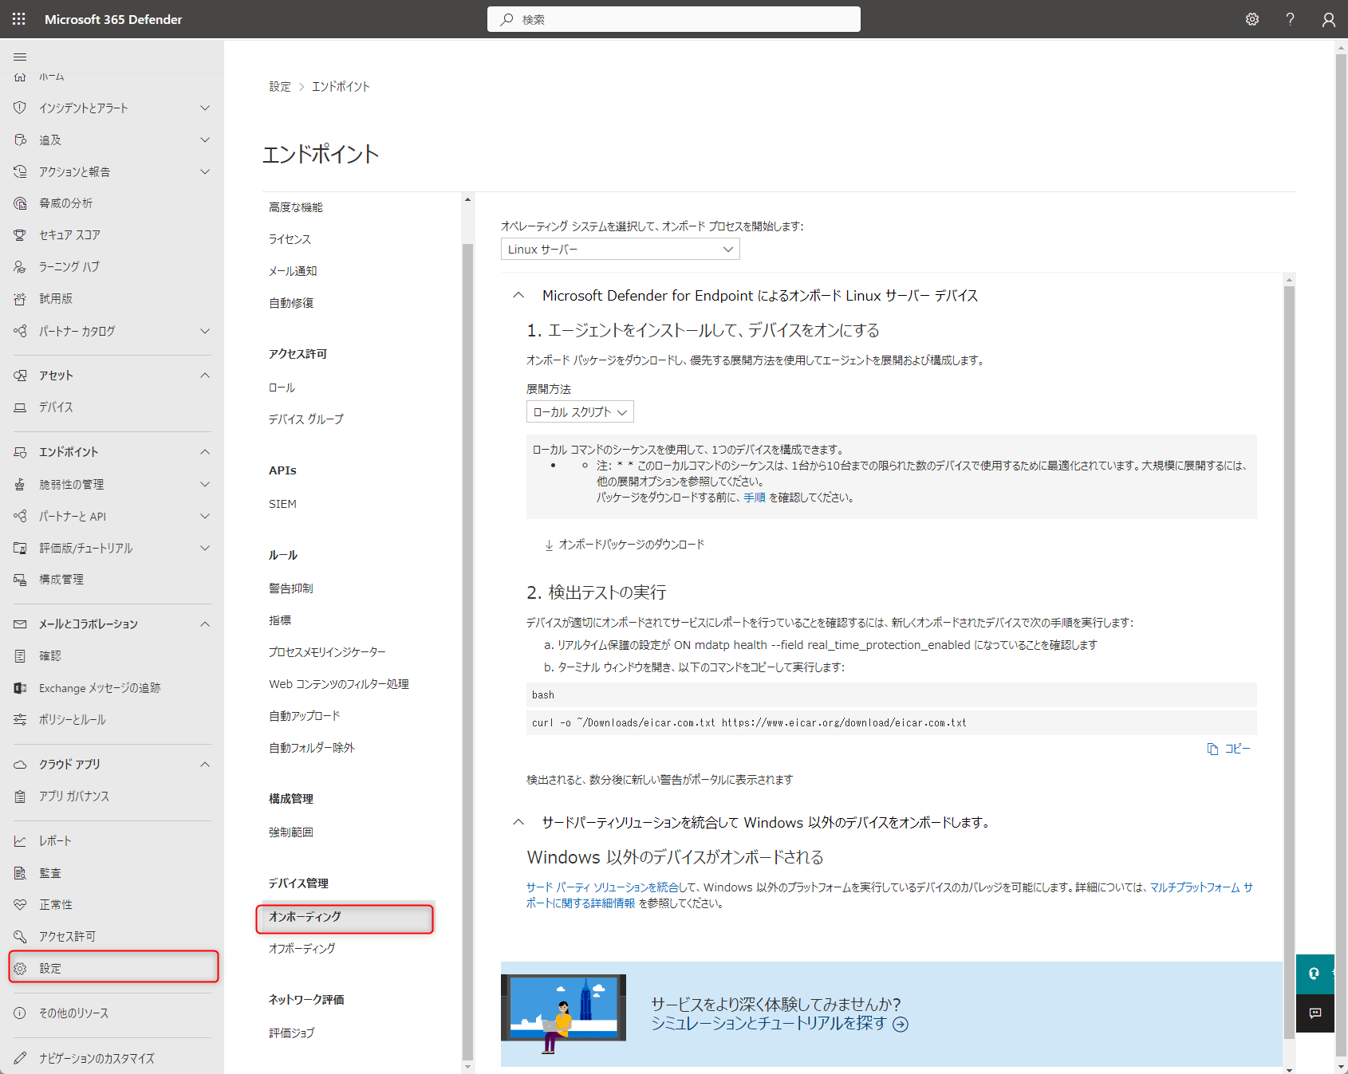Click the 設定 breadcrumb link
Viewport: 1348px width, 1074px height.
(280, 86)
